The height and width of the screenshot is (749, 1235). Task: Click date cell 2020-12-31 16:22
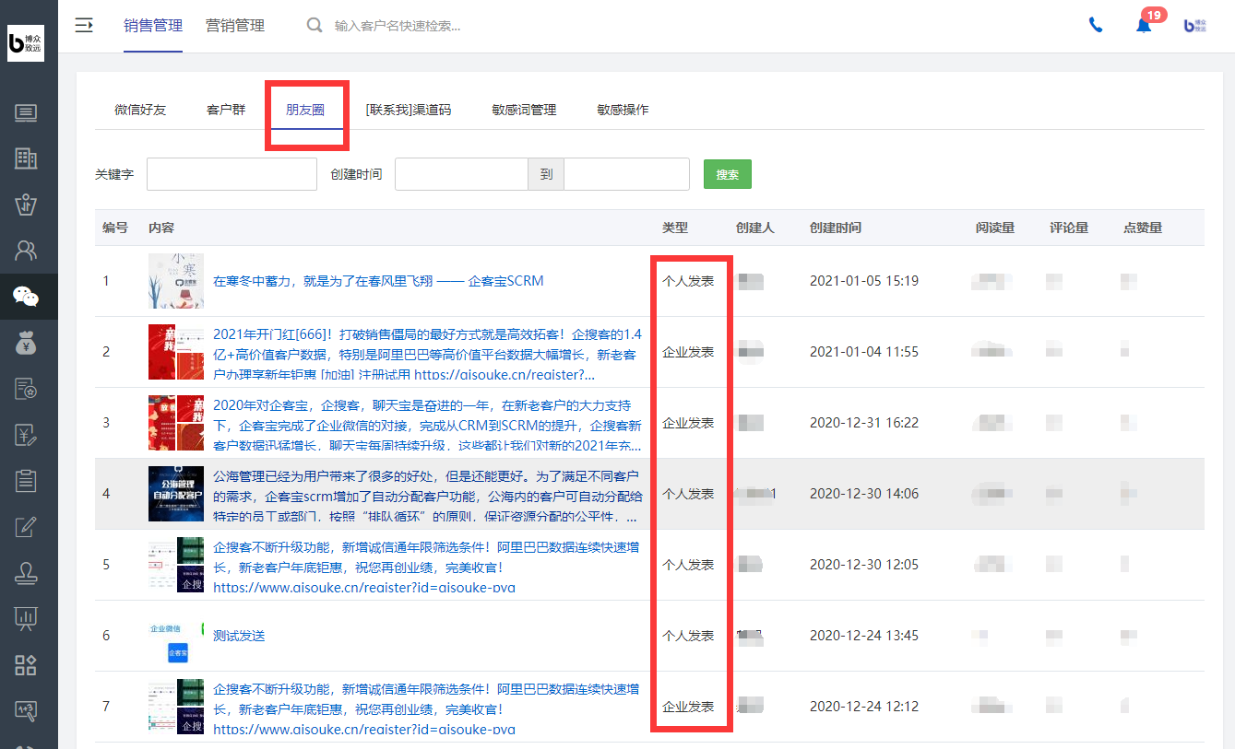click(x=864, y=423)
